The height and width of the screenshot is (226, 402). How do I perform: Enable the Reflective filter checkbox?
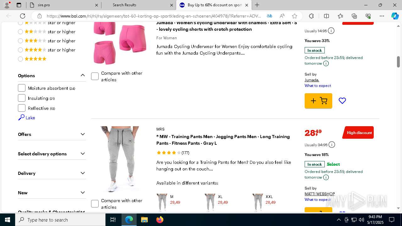(x=22, y=108)
